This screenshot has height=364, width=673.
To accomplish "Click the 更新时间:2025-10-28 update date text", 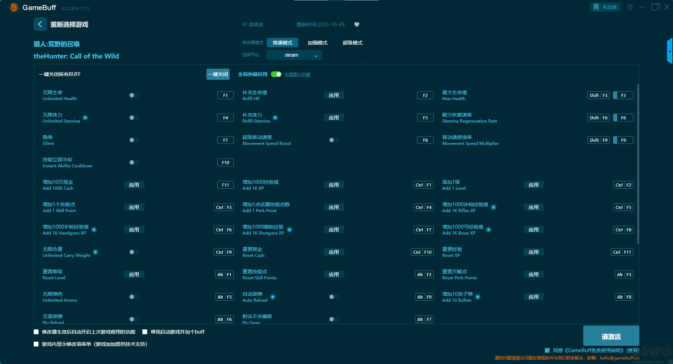I will pos(320,24).
